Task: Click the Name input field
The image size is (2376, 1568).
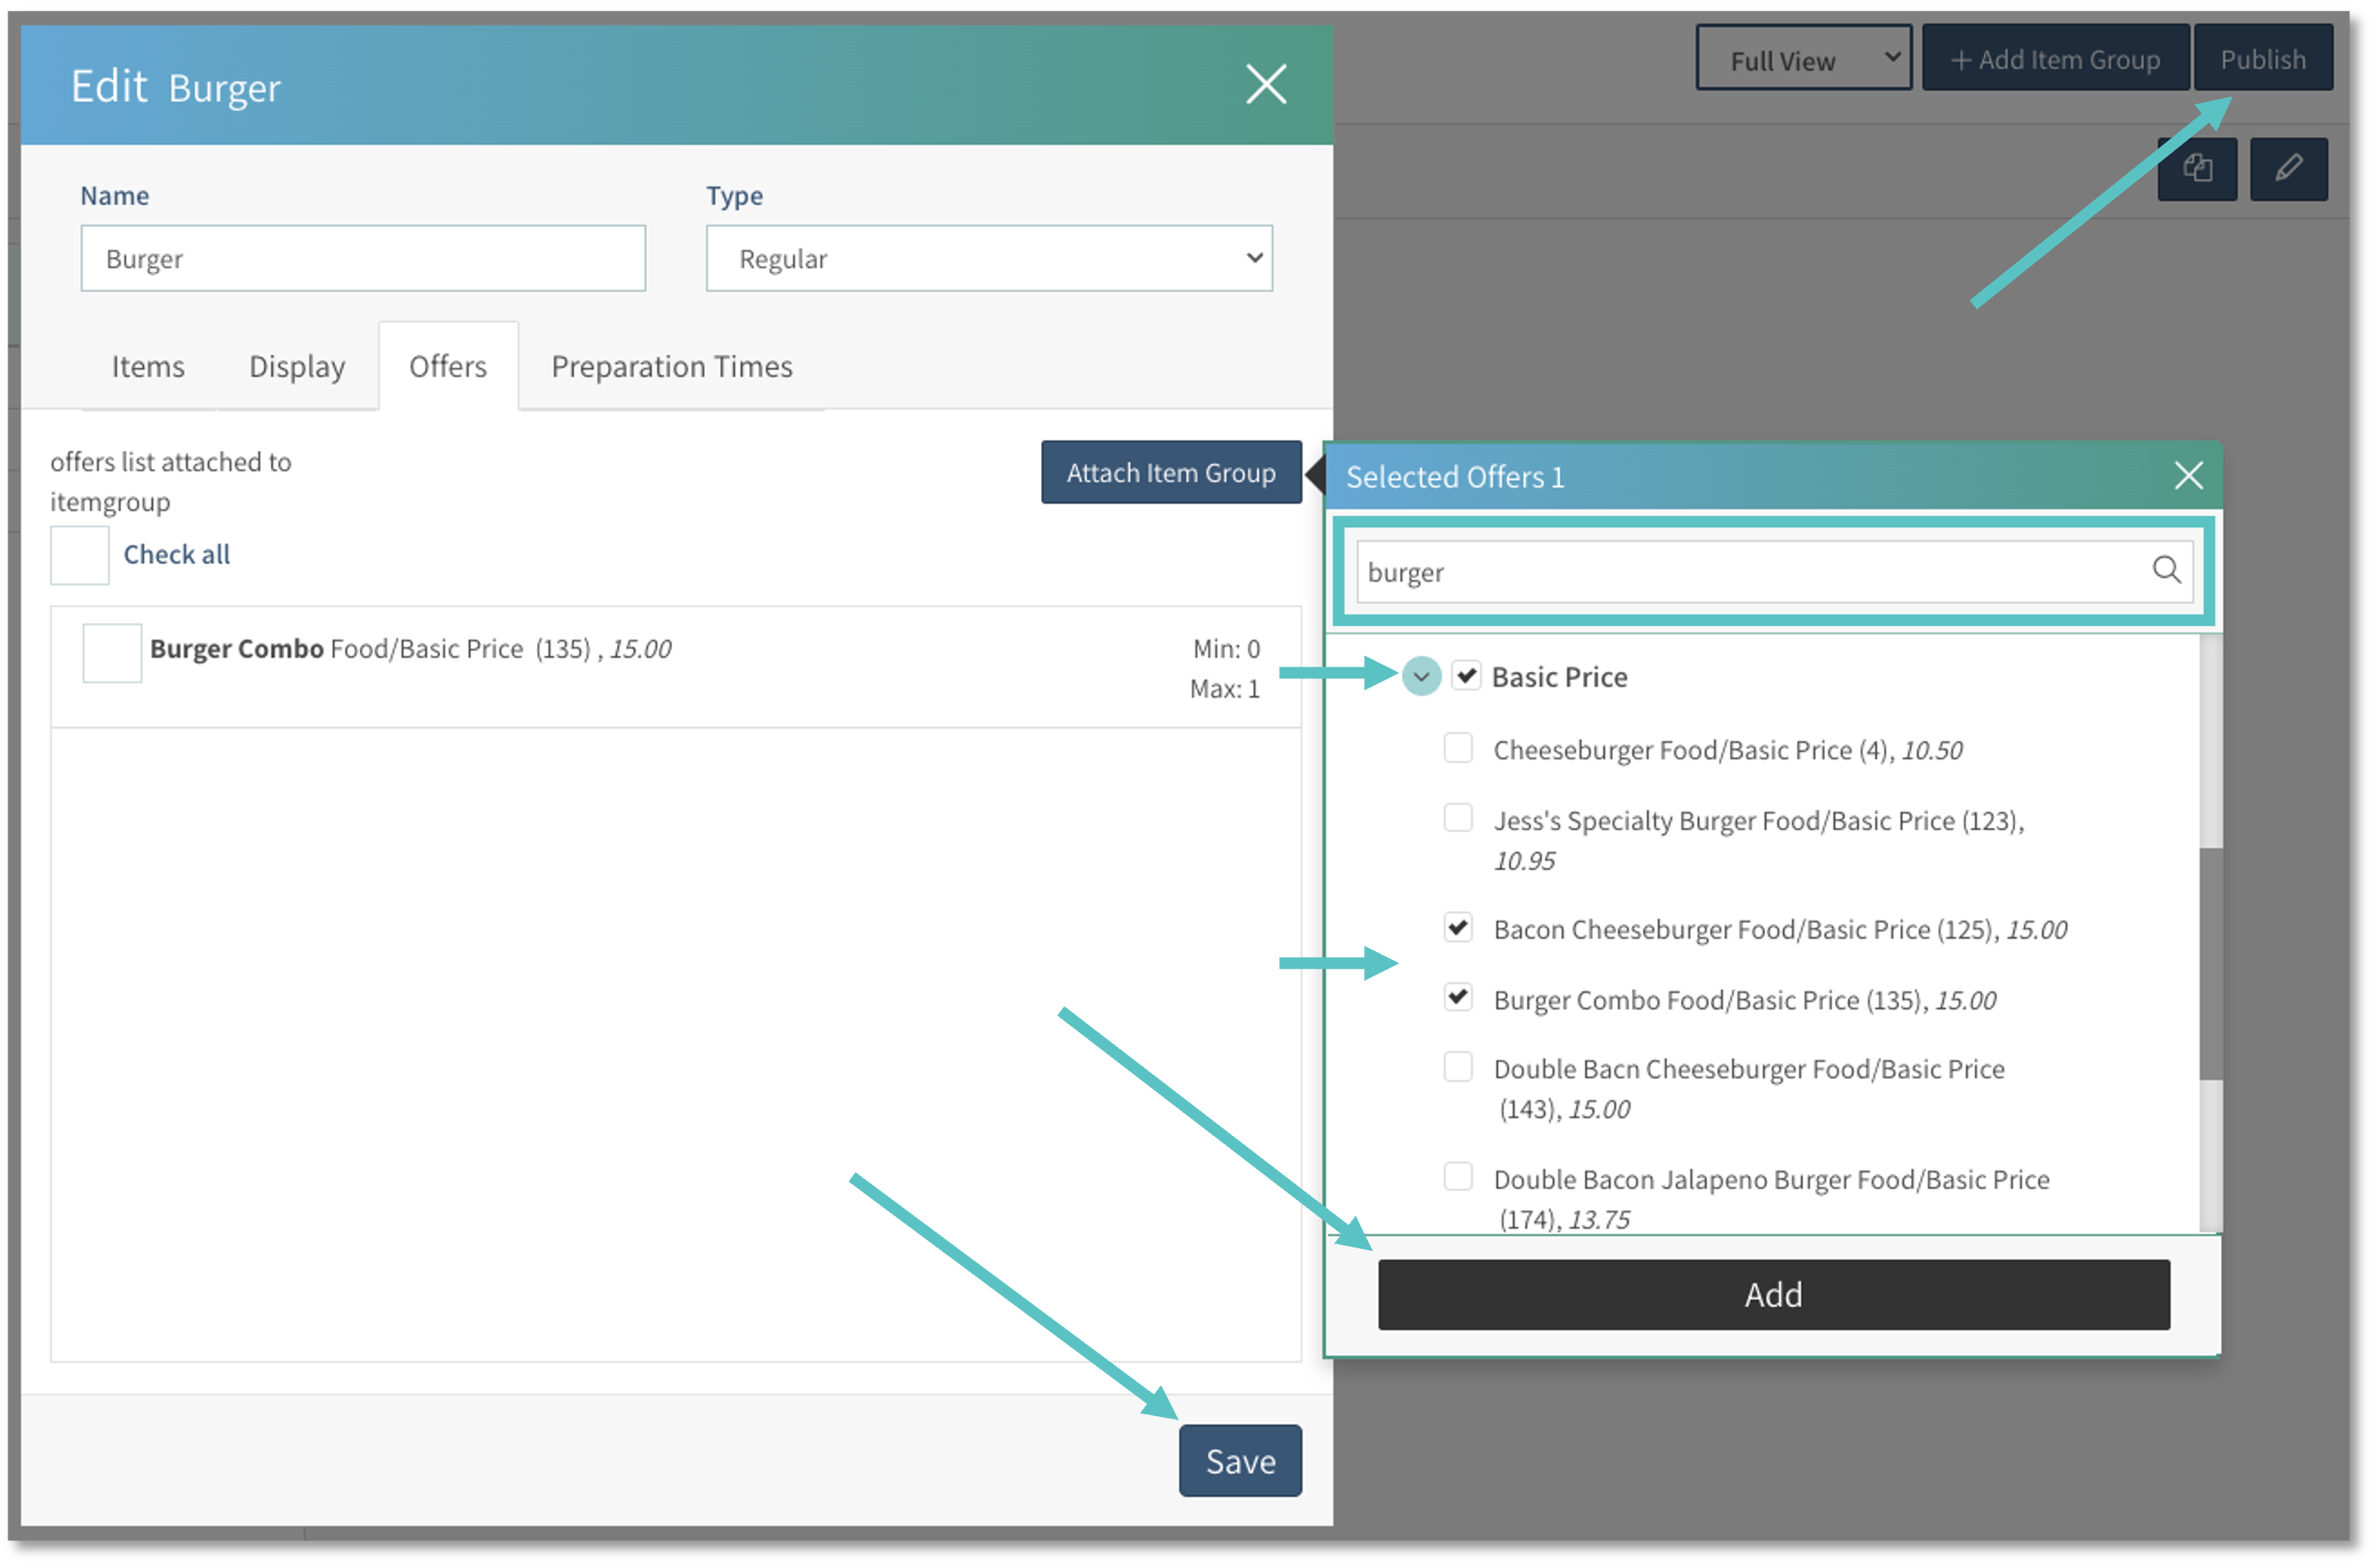Action: (363, 259)
